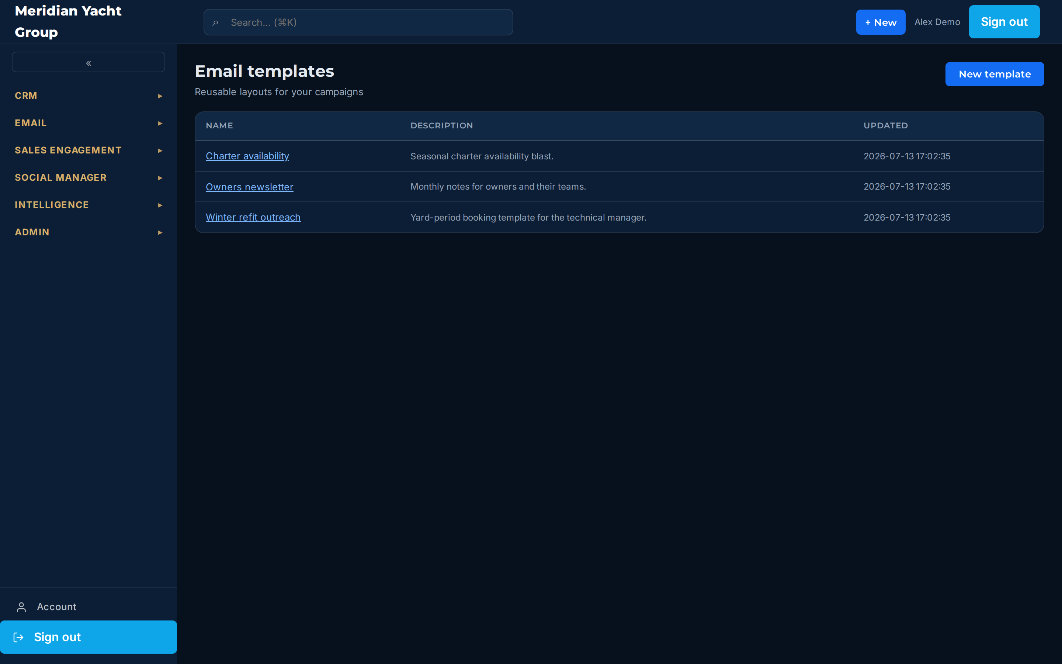
Task: Click 'Reusable layouts for your campaigns' subtitle
Action: [x=279, y=92]
